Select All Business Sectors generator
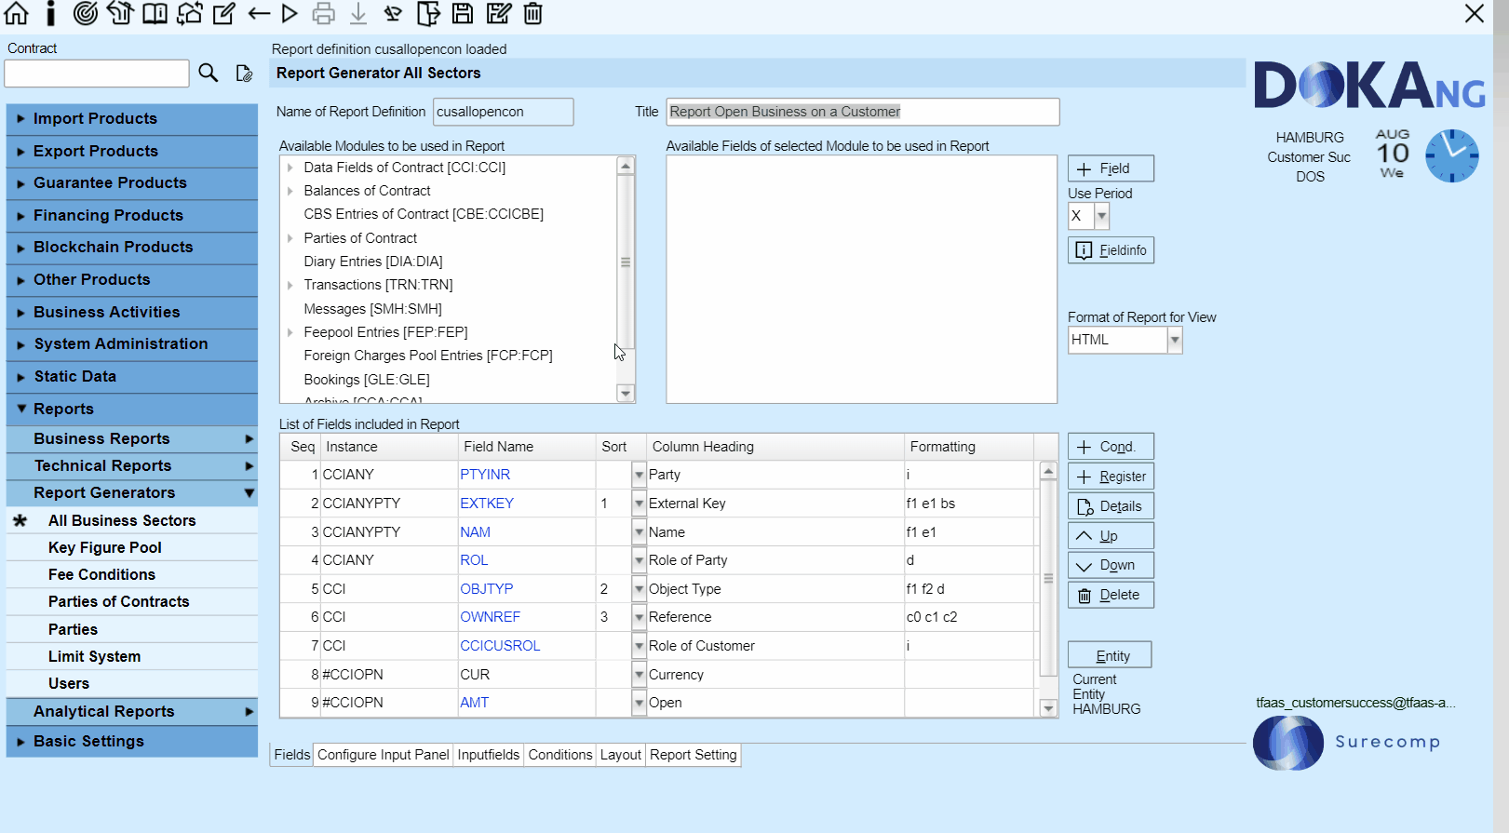1509x833 pixels. [x=132, y=520]
